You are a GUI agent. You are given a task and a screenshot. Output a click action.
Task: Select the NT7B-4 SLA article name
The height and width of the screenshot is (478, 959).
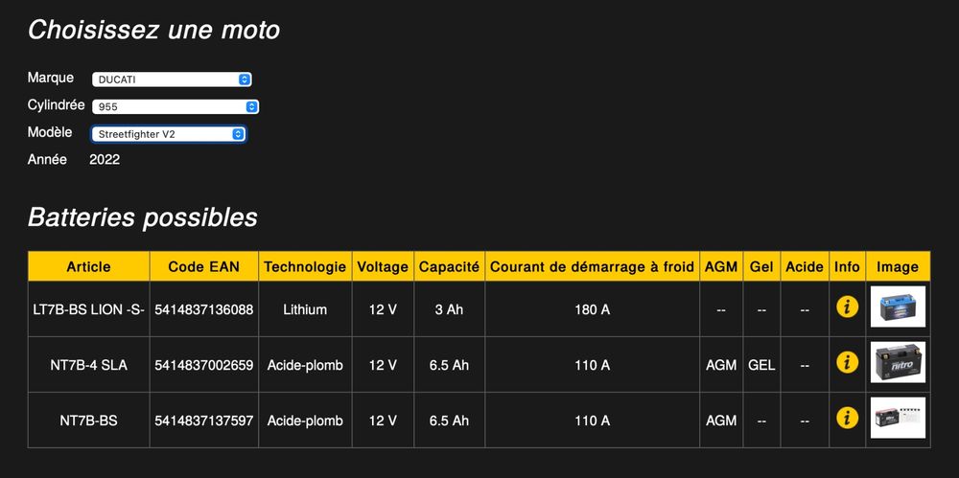(x=88, y=366)
